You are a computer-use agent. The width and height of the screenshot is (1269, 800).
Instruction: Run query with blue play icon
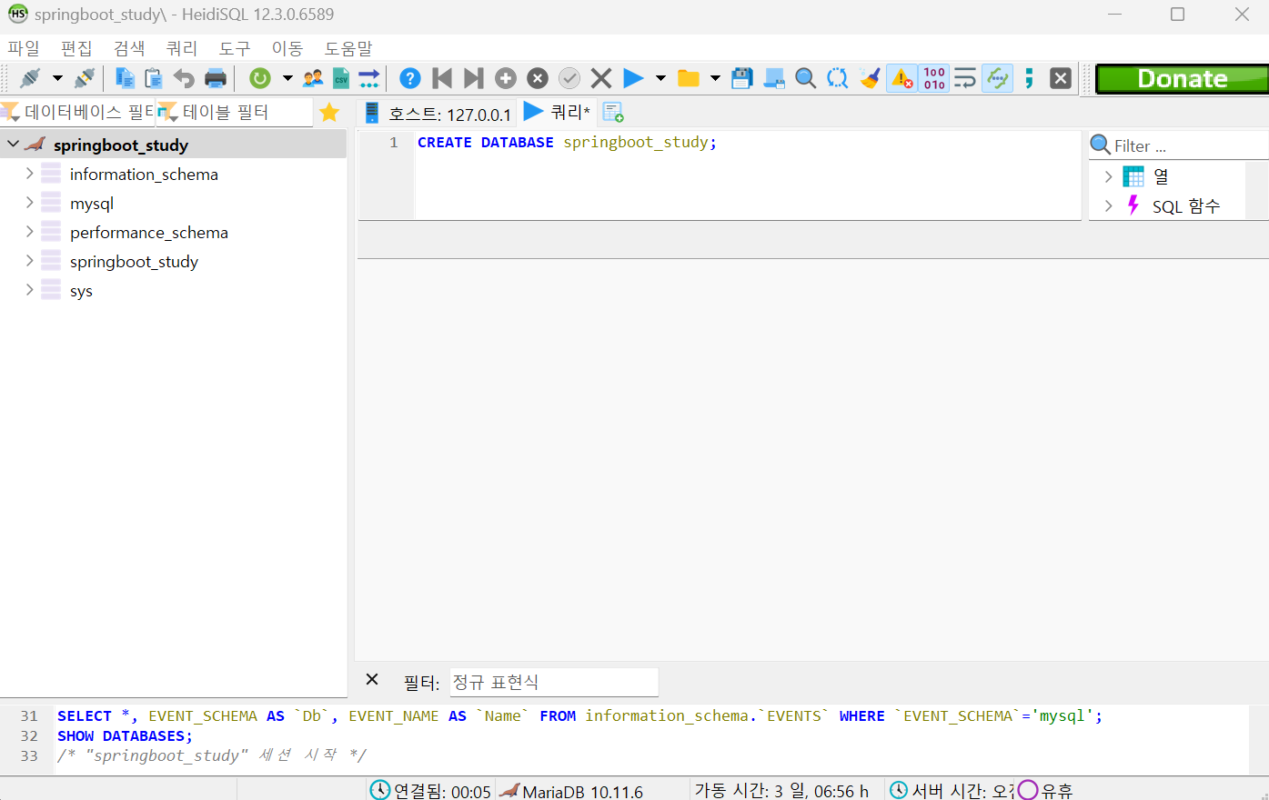coord(634,78)
